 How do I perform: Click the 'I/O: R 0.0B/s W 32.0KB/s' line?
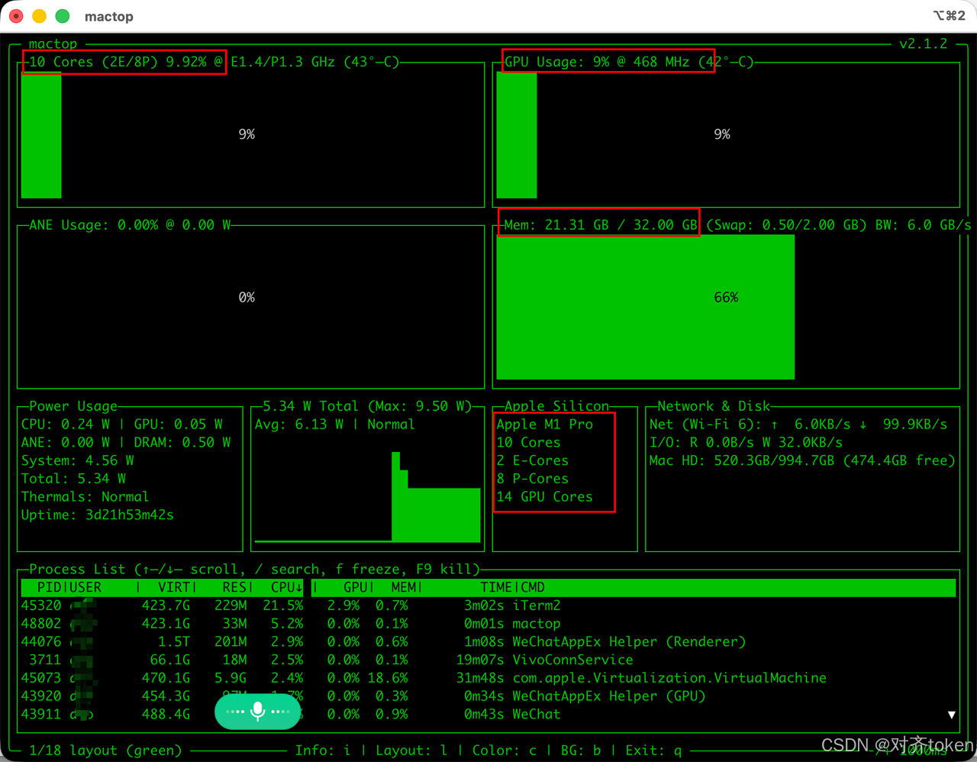point(746,443)
